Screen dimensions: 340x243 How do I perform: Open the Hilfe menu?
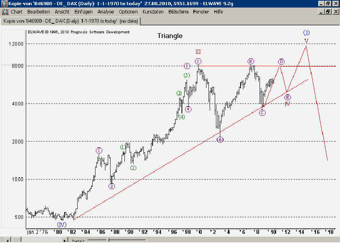218,12
